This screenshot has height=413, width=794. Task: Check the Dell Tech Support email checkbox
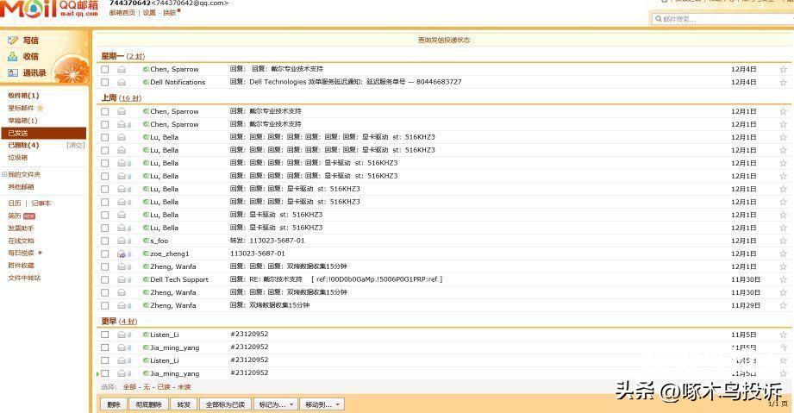click(105, 279)
